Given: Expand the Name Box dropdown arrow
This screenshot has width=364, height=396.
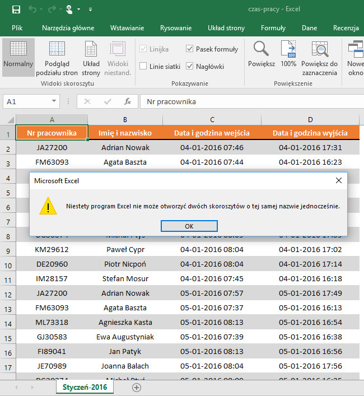Looking at the screenshot, I should pos(54,101).
